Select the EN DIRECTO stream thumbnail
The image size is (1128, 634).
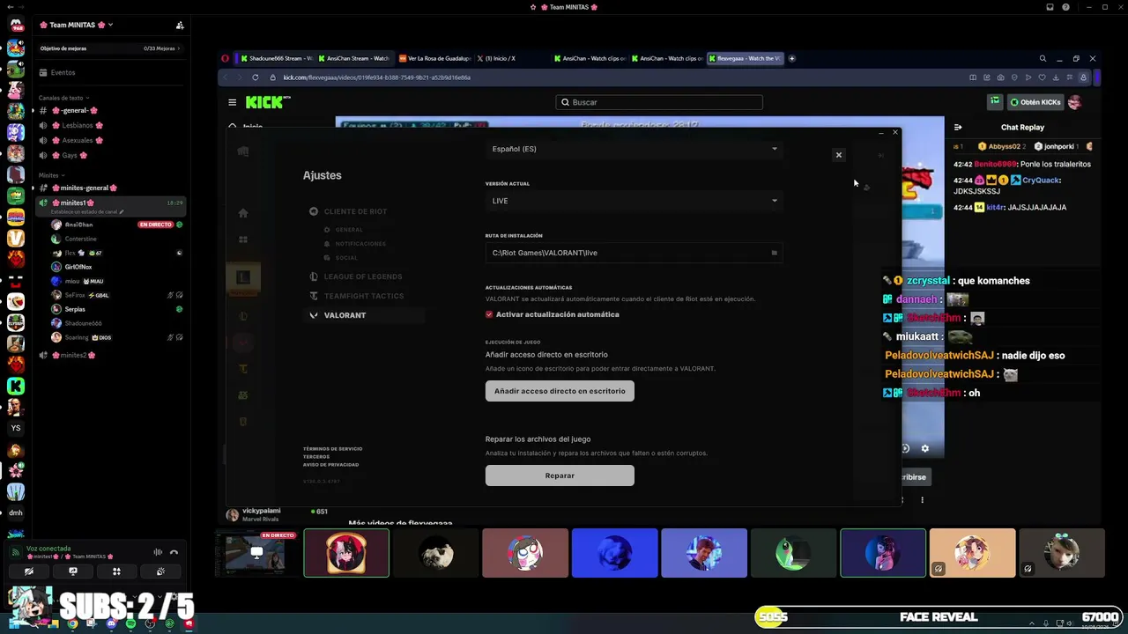click(x=255, y=553)
